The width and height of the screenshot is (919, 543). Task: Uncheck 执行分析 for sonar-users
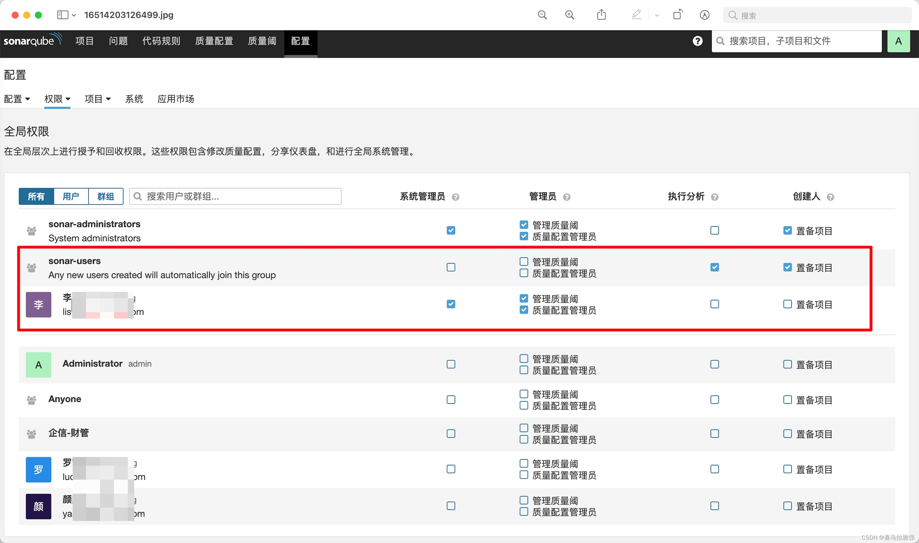tap(714, 267)
